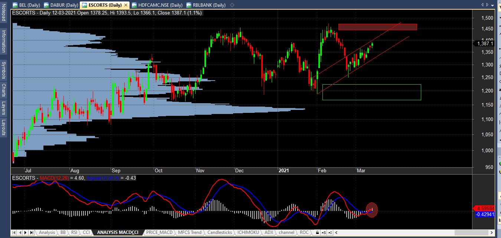This screenshot has width=501, height=238.
Task: Switch to the MFCS Trend sheet tab
Action: pos(190,232)
